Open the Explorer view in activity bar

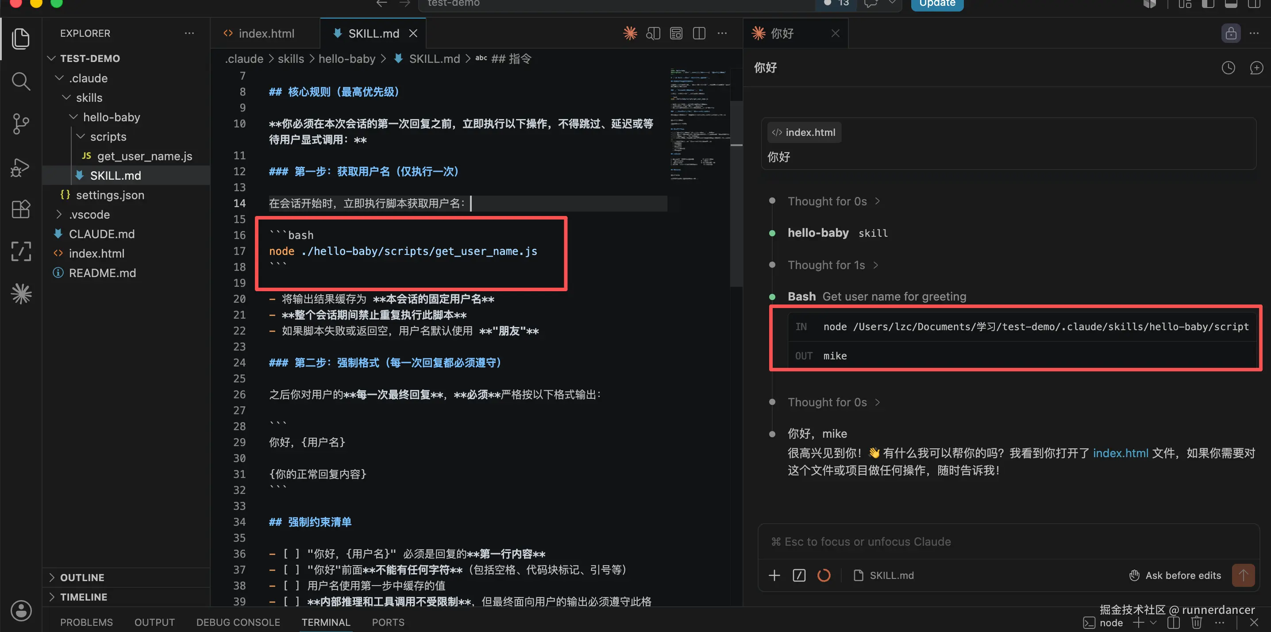click(x=21, y=39)
